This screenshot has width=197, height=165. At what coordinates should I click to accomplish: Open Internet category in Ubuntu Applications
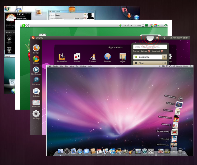tap(107, 58)
